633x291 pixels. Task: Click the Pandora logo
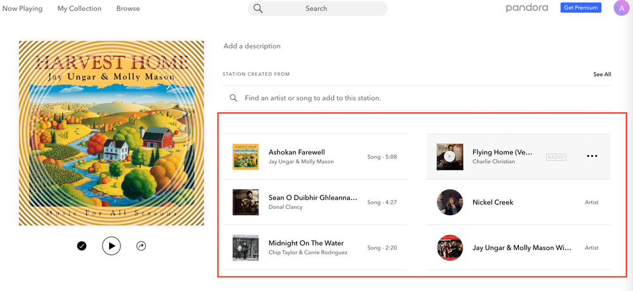coord(527,8)
